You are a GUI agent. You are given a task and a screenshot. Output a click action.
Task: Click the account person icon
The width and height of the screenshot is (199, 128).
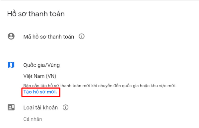click(11, 36)
